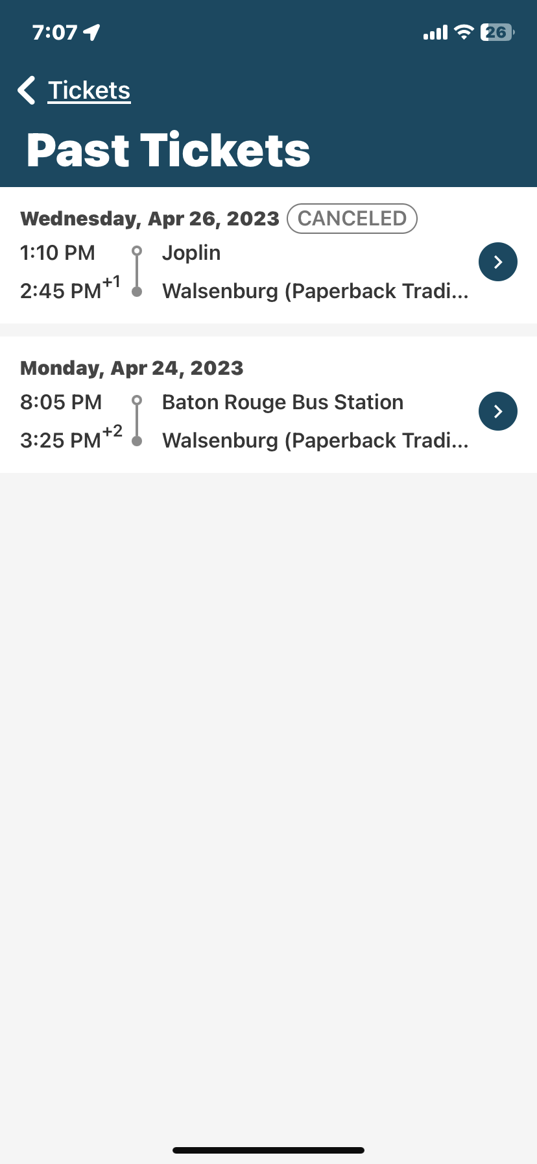
Task: Tap the home indicator bar
Action: (268, 1150)
